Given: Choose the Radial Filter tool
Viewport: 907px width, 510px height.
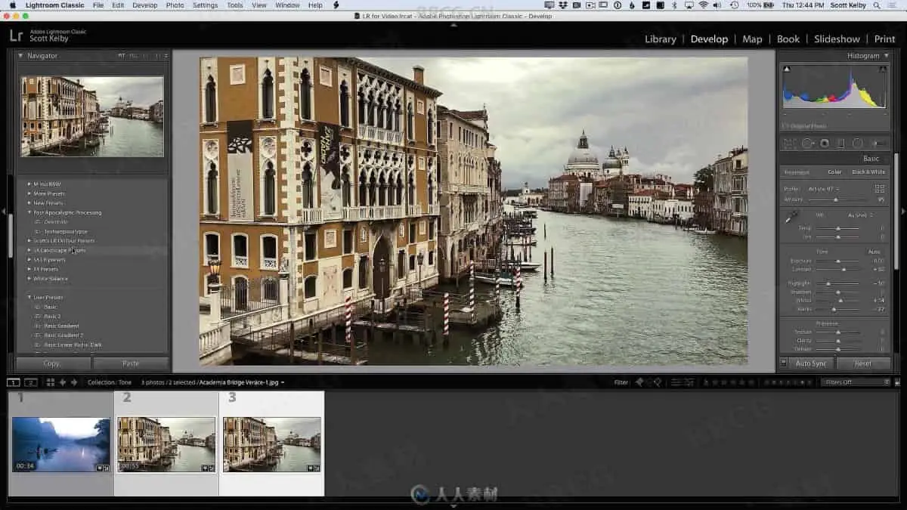Looking at the screenshot, I should click(x=858, y=144).
